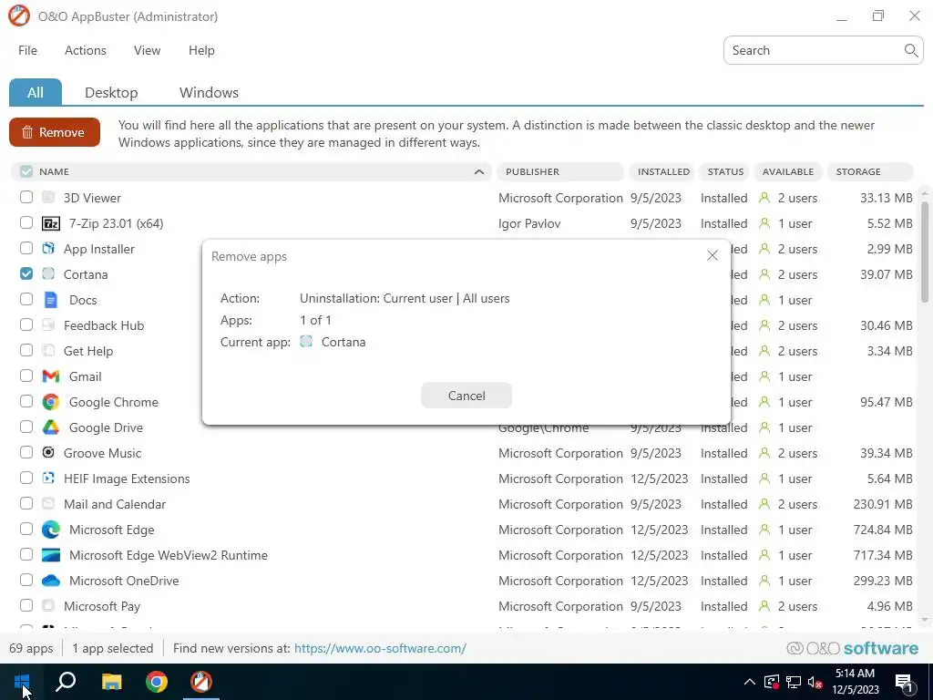Click the muted volume tray icon
Viewport: 933px width, 700px height.
tap(815, 682)
